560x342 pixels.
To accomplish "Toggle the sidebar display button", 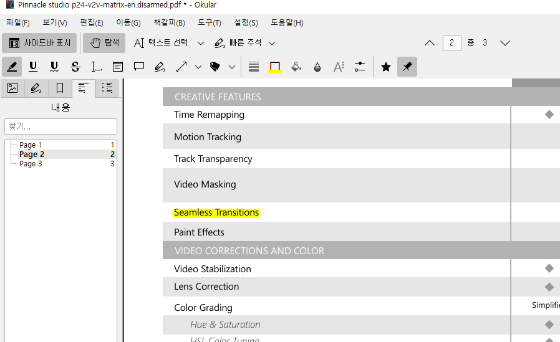I will click(39, 43).
